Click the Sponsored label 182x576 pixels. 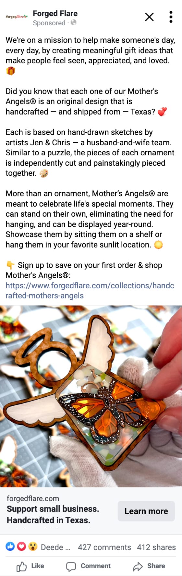(49, 23)
